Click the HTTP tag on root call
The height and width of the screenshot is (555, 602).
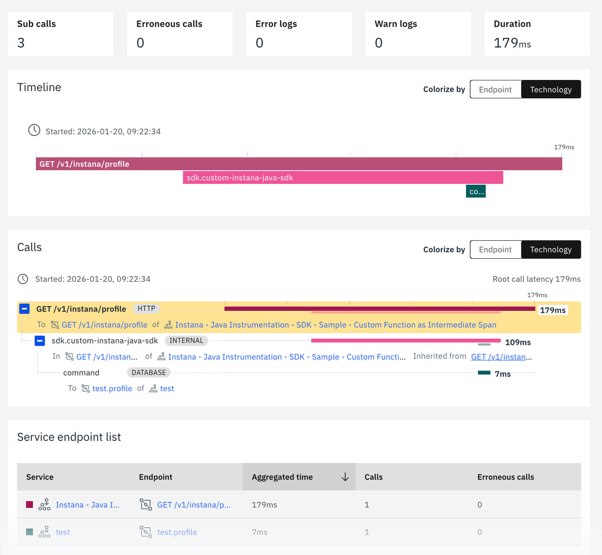click(146, 309)
